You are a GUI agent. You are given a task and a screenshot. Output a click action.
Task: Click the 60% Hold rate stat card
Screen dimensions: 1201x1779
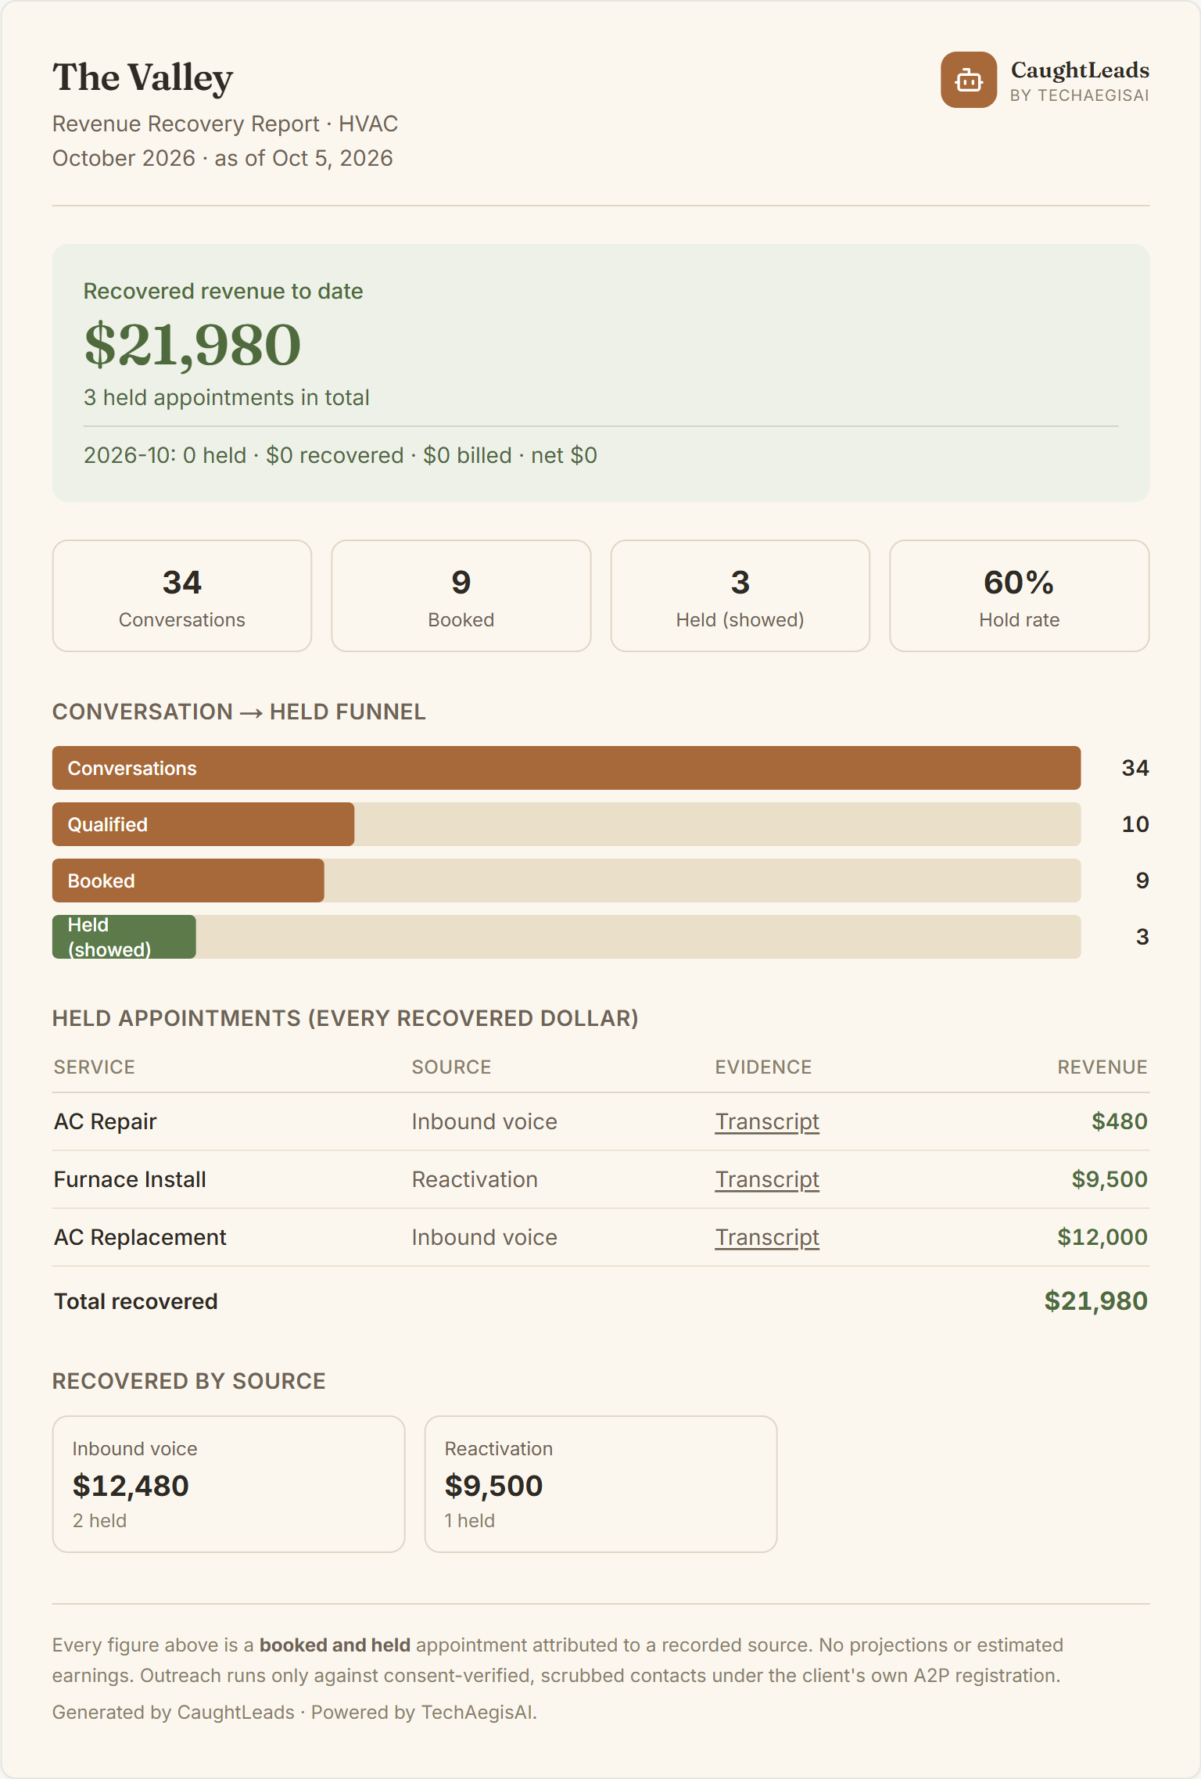click(x=1020, y=596)
